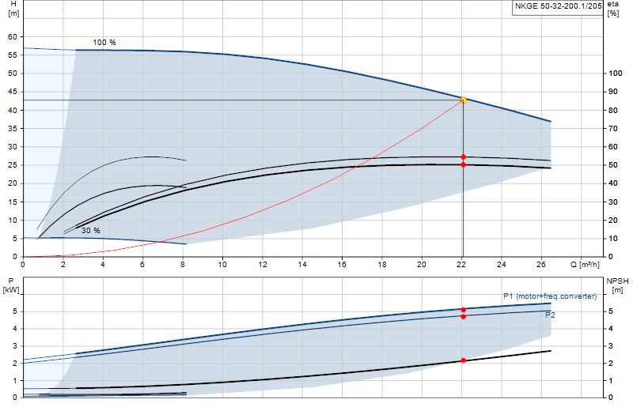
Task: Click the red dot on the P2 power curve
Action: tap(463, 317)
